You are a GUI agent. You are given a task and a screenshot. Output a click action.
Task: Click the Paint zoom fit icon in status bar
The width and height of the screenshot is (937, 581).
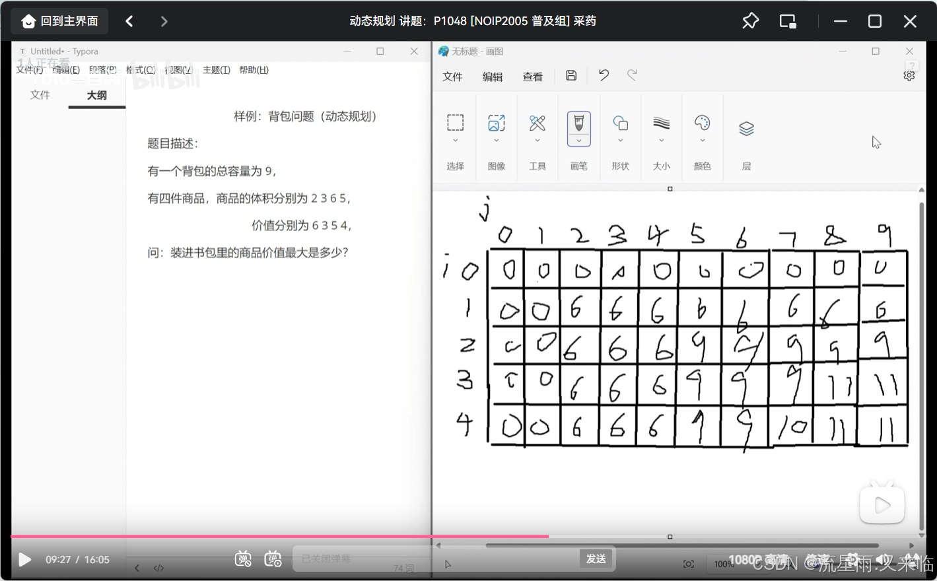click(689, 564)
